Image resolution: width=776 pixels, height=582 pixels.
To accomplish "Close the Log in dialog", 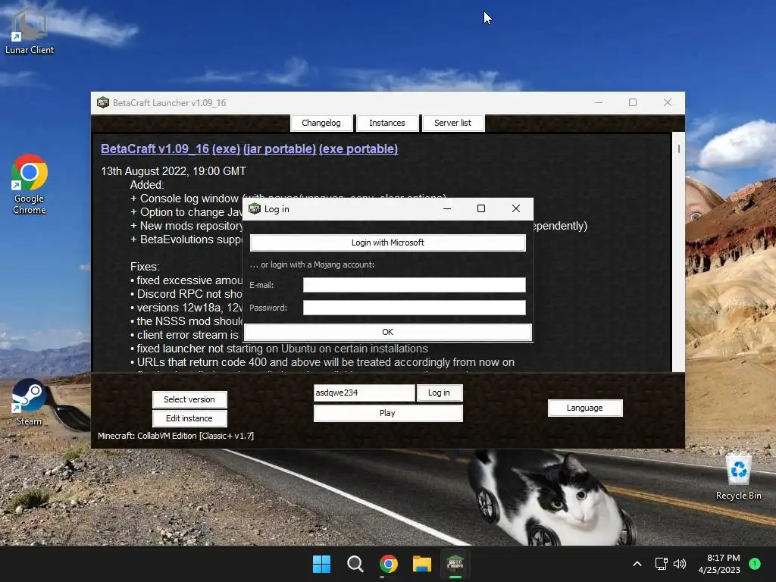I will coord(515,208).
